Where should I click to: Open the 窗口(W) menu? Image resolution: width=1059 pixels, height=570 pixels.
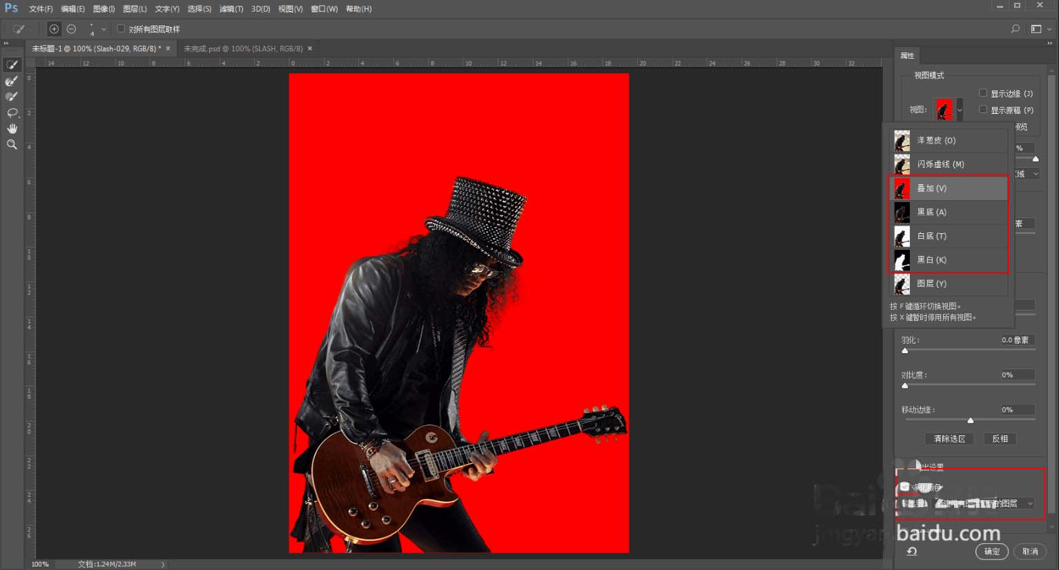tap(324, 9)
